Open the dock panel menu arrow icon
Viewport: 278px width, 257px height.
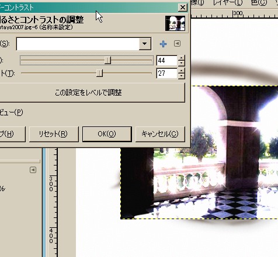(x=33, y=170)
